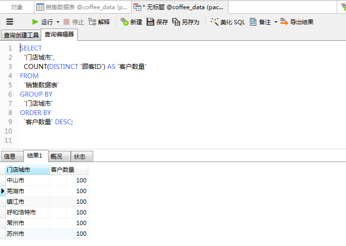Select 结果1 tab

(x=36, y=156)
